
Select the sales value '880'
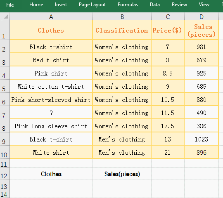[202, 99]
